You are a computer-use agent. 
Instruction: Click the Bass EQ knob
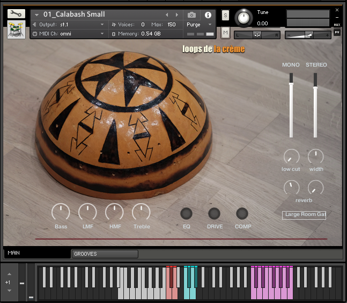tap(61, 212)
